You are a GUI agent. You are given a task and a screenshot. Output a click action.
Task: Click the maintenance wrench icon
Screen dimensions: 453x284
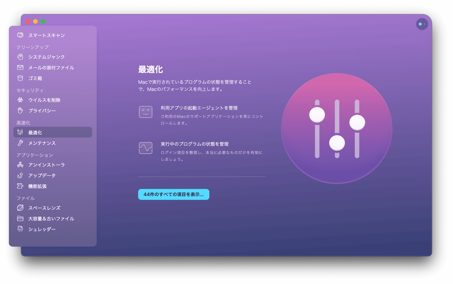click(x=20, y=143)
